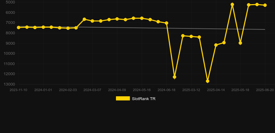Click the 2025-06-20 x-axis date label
This screenshot has height=133, width=275.
tap(265, 90)
